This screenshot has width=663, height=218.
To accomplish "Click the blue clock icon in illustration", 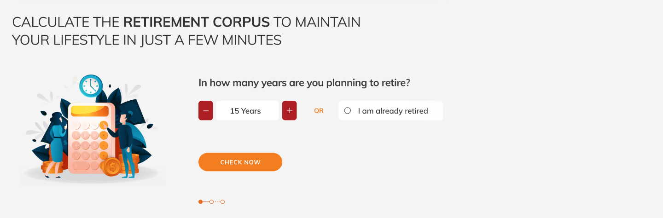I will [91, 86].
